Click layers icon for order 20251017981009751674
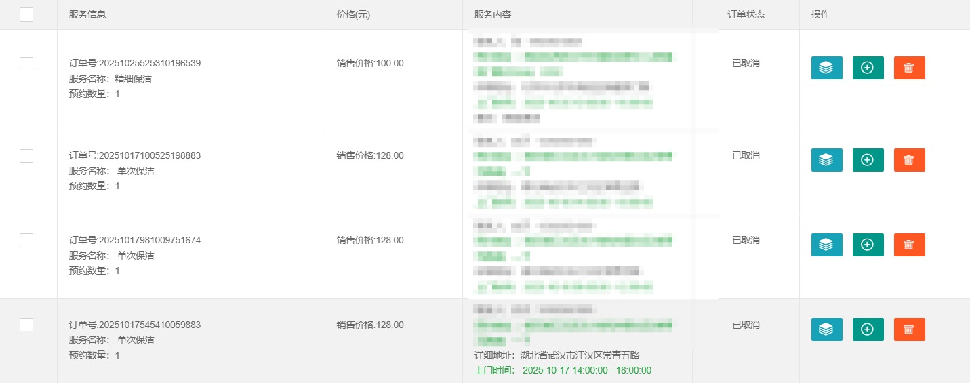Image resolution: width=970 pixels, height=383 pixels. [x=826, y=245]
